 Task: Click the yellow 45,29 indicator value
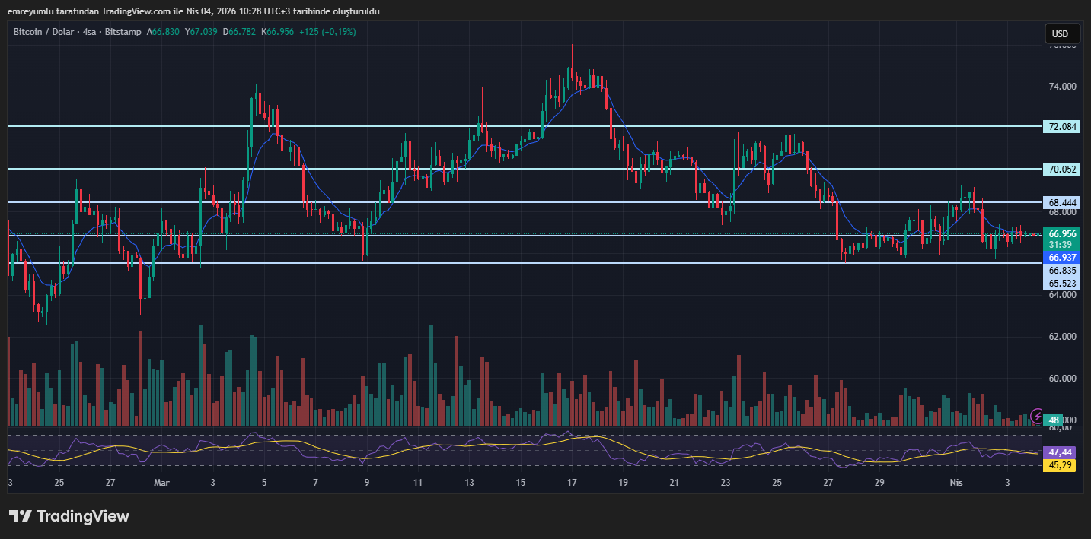[1059, 464]
